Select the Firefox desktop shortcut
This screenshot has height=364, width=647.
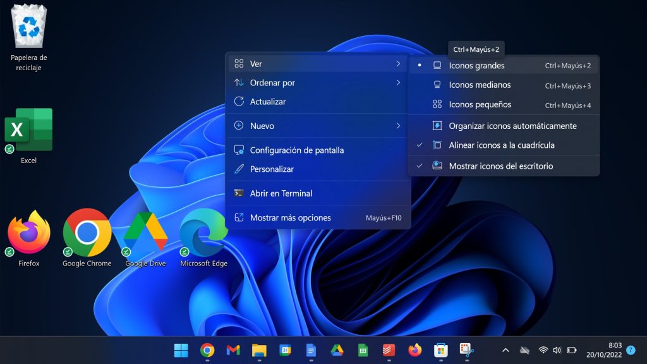[x=28, y=238]
